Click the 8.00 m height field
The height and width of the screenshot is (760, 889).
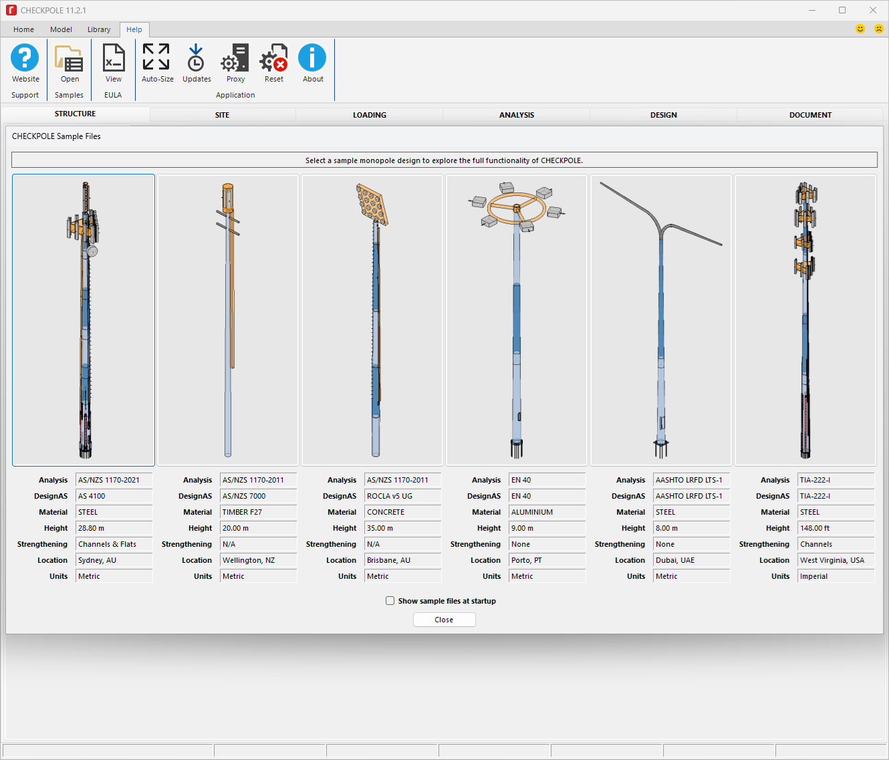pos(692,528)
